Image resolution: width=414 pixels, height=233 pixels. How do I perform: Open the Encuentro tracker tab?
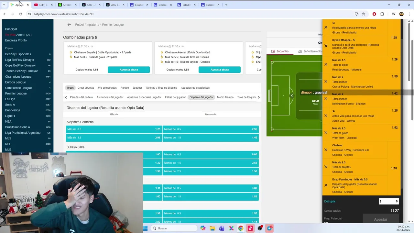pos(280,51)
